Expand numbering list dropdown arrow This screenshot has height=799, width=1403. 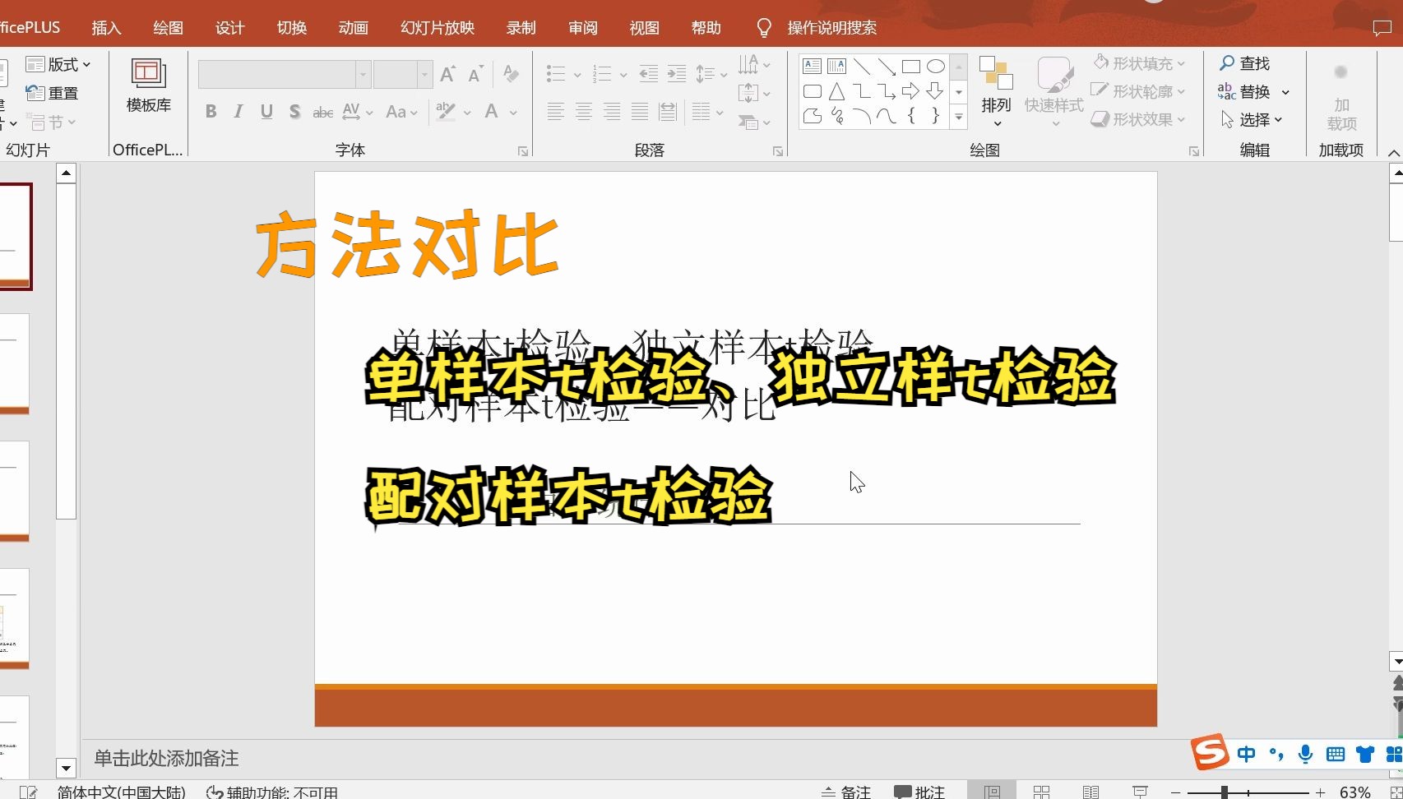tap(623, 75)
